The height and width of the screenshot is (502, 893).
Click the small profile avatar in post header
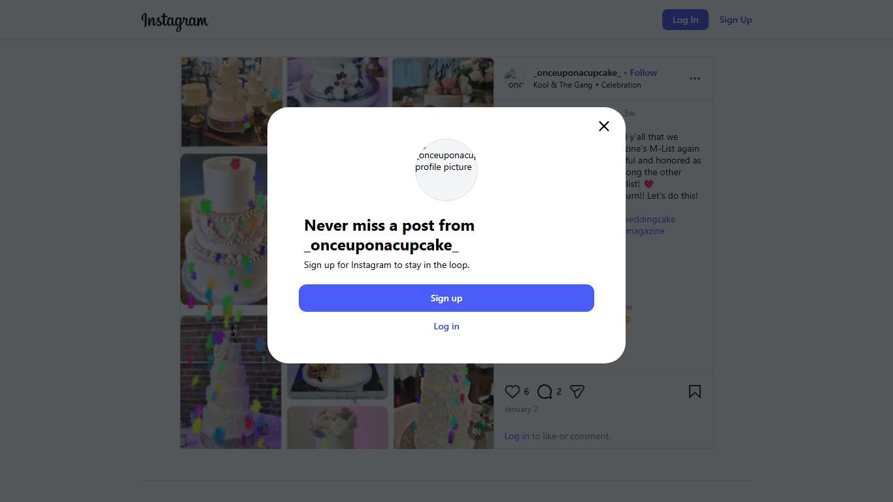click(514, 79)
